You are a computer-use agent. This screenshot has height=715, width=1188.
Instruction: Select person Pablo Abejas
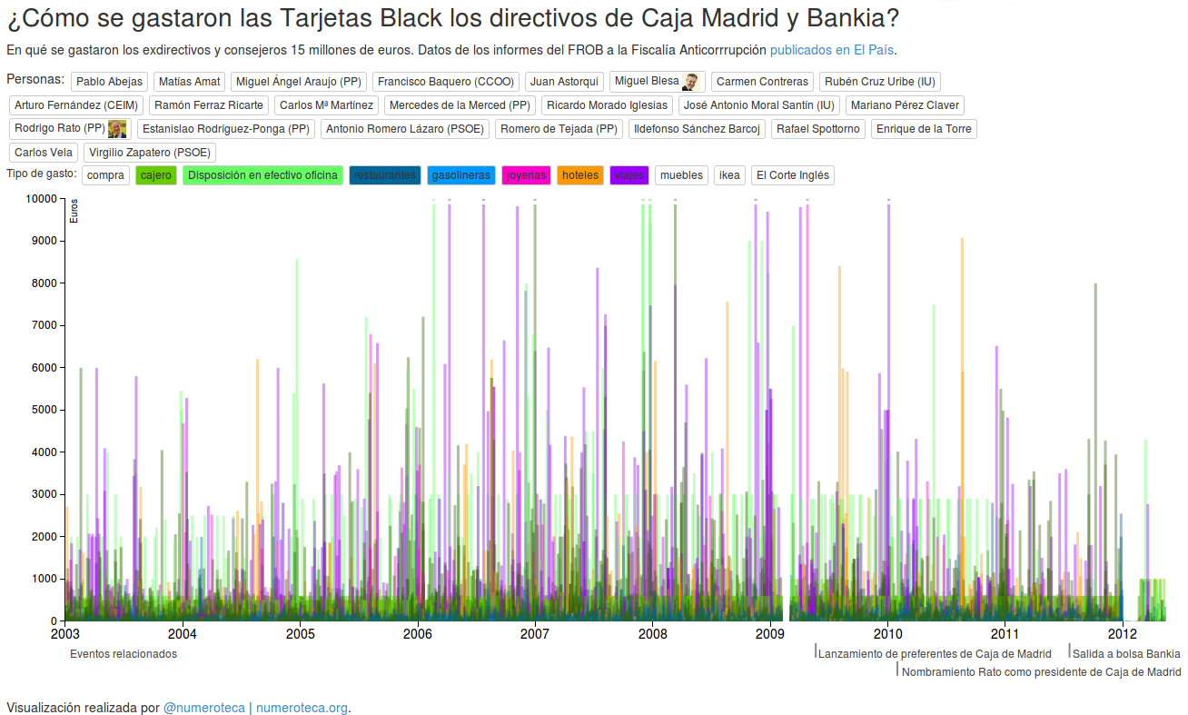click(x=109, y=82)
